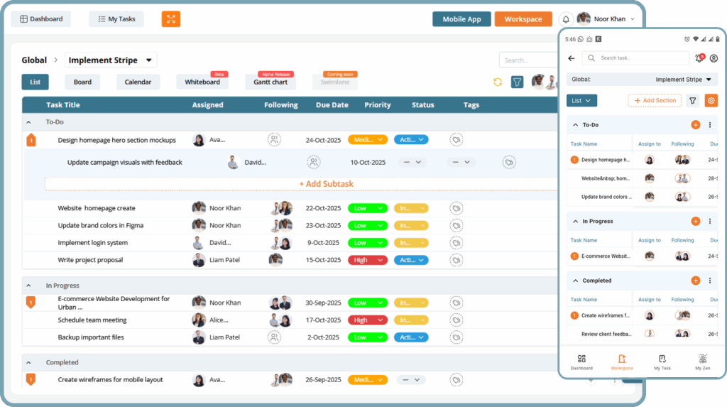Click the orange fullscreen expand icon
Viewport: 727px width, 407px height.
click(170, 19)
